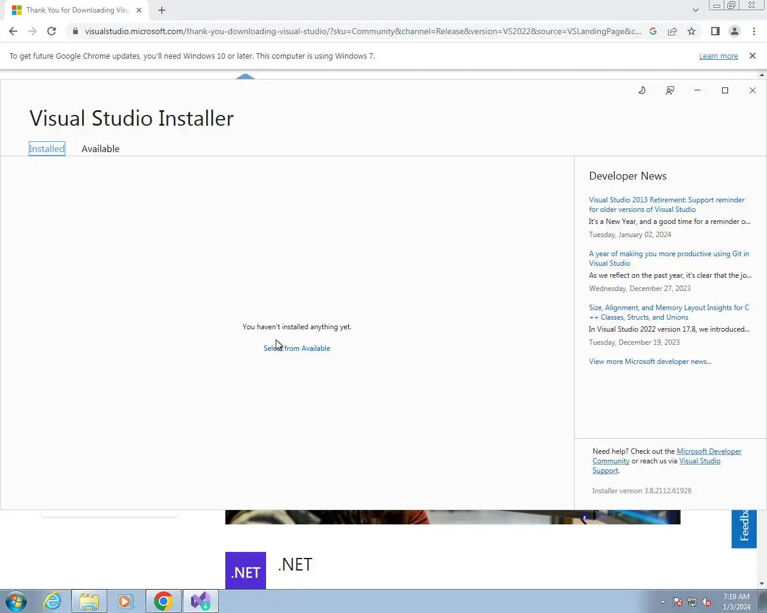767x613 pixels.
Task: Click Chrome forward navigation arrow
Action: tap(32, 31)
